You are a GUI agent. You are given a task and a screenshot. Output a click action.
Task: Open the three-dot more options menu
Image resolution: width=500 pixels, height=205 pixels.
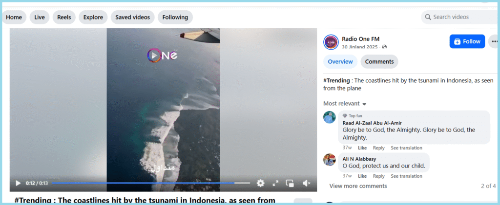click(x=494, y=41)
